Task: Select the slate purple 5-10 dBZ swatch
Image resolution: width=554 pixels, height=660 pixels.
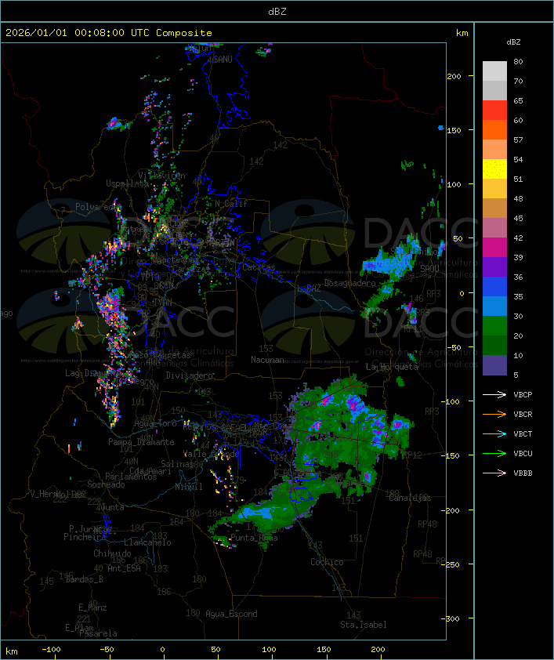Action: click(494, 365)
